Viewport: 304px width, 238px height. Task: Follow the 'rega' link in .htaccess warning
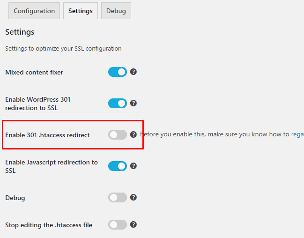[297, 134]
